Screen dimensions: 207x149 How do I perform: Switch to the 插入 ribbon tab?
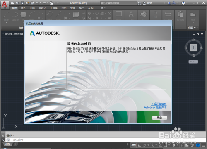23,8
